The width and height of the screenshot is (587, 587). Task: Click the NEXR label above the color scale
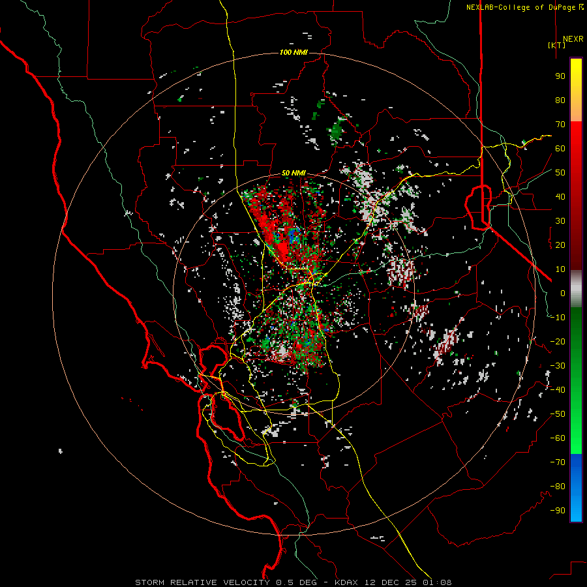573,39
